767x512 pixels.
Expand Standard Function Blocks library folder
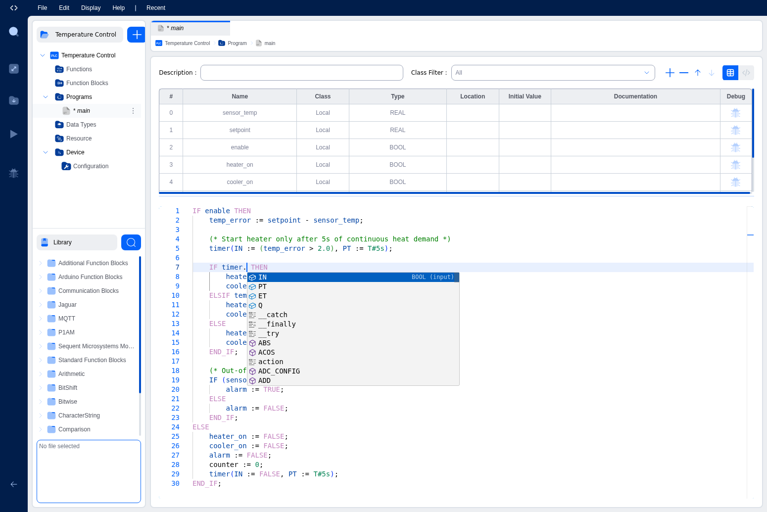tap(41, 360)
